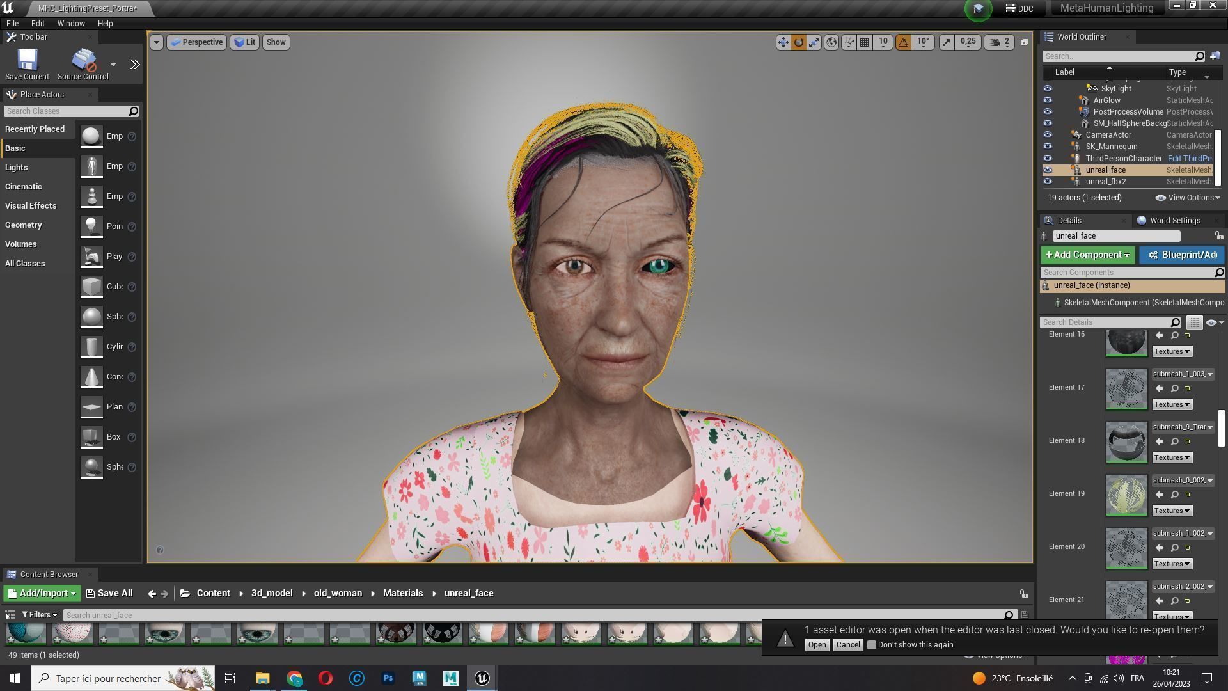Select the Cube actor icon
This screenshot has height=691, width=1228.
[x=91, y=287]
